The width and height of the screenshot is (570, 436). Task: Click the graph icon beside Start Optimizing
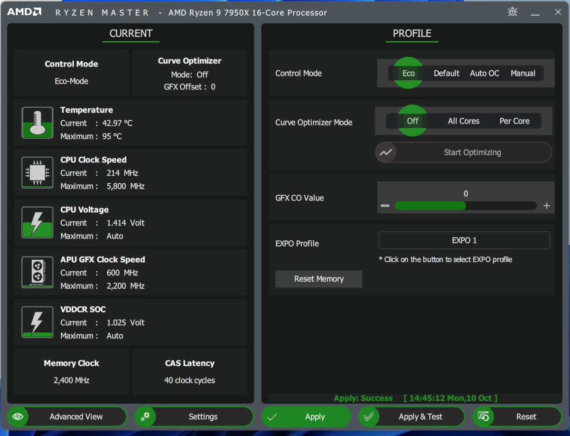tap(385, 152)
